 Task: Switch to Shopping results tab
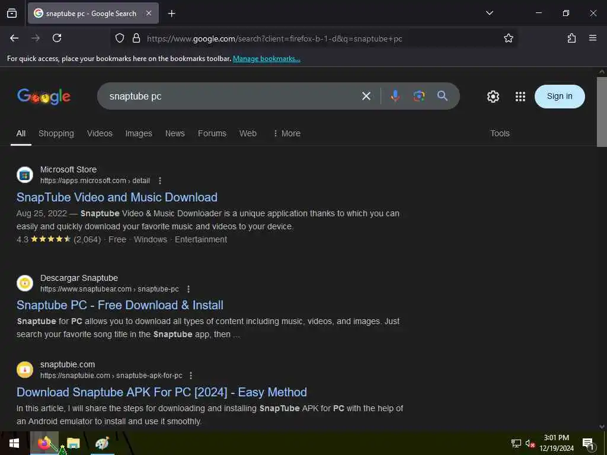tap(56, 133)
